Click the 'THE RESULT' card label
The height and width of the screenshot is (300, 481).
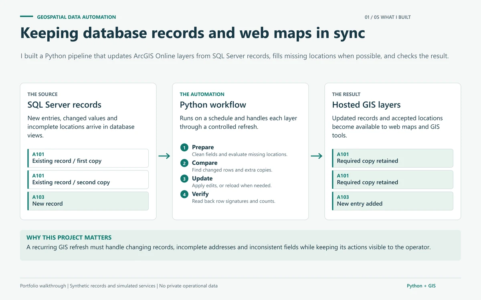pyautogui.click(x=346, y=94)
